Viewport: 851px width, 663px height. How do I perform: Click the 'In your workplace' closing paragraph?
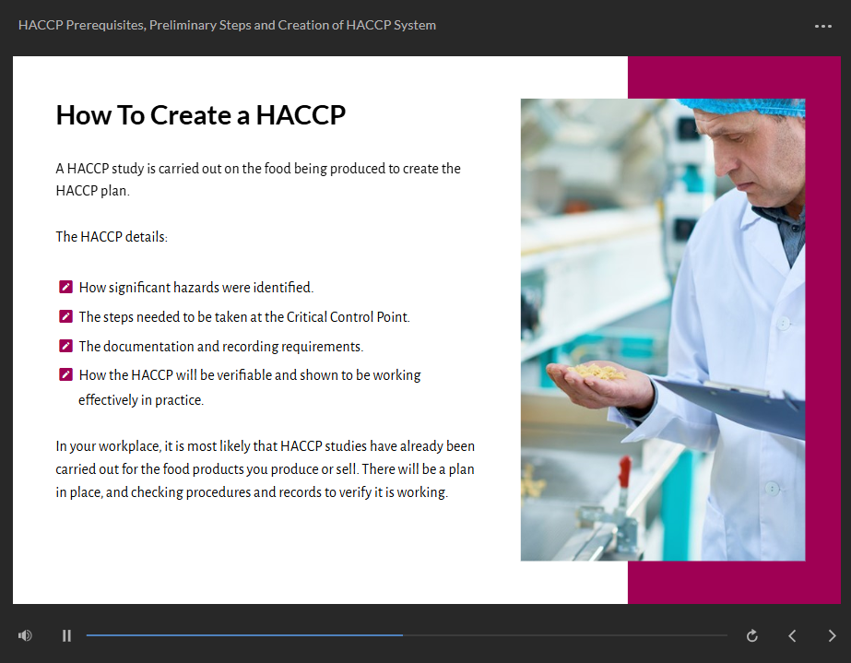[265, 469]
